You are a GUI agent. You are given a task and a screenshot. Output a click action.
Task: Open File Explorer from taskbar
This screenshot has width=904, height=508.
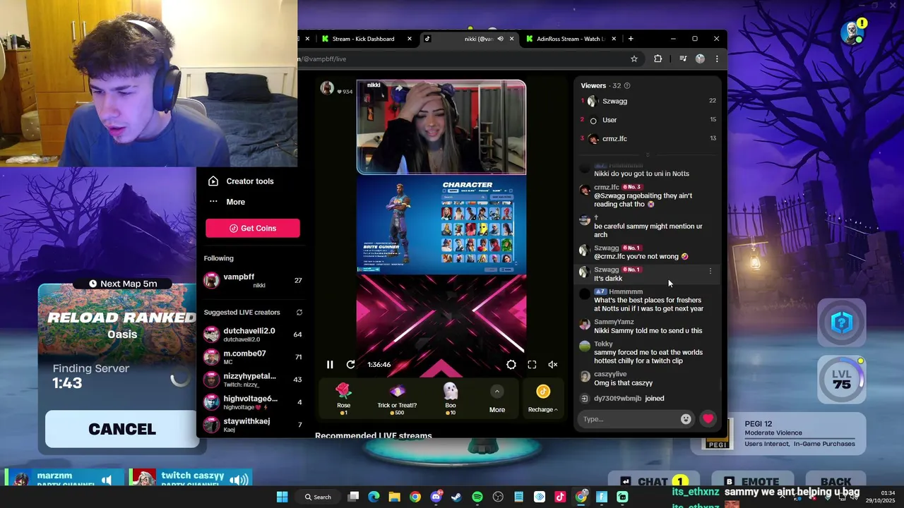395,497
